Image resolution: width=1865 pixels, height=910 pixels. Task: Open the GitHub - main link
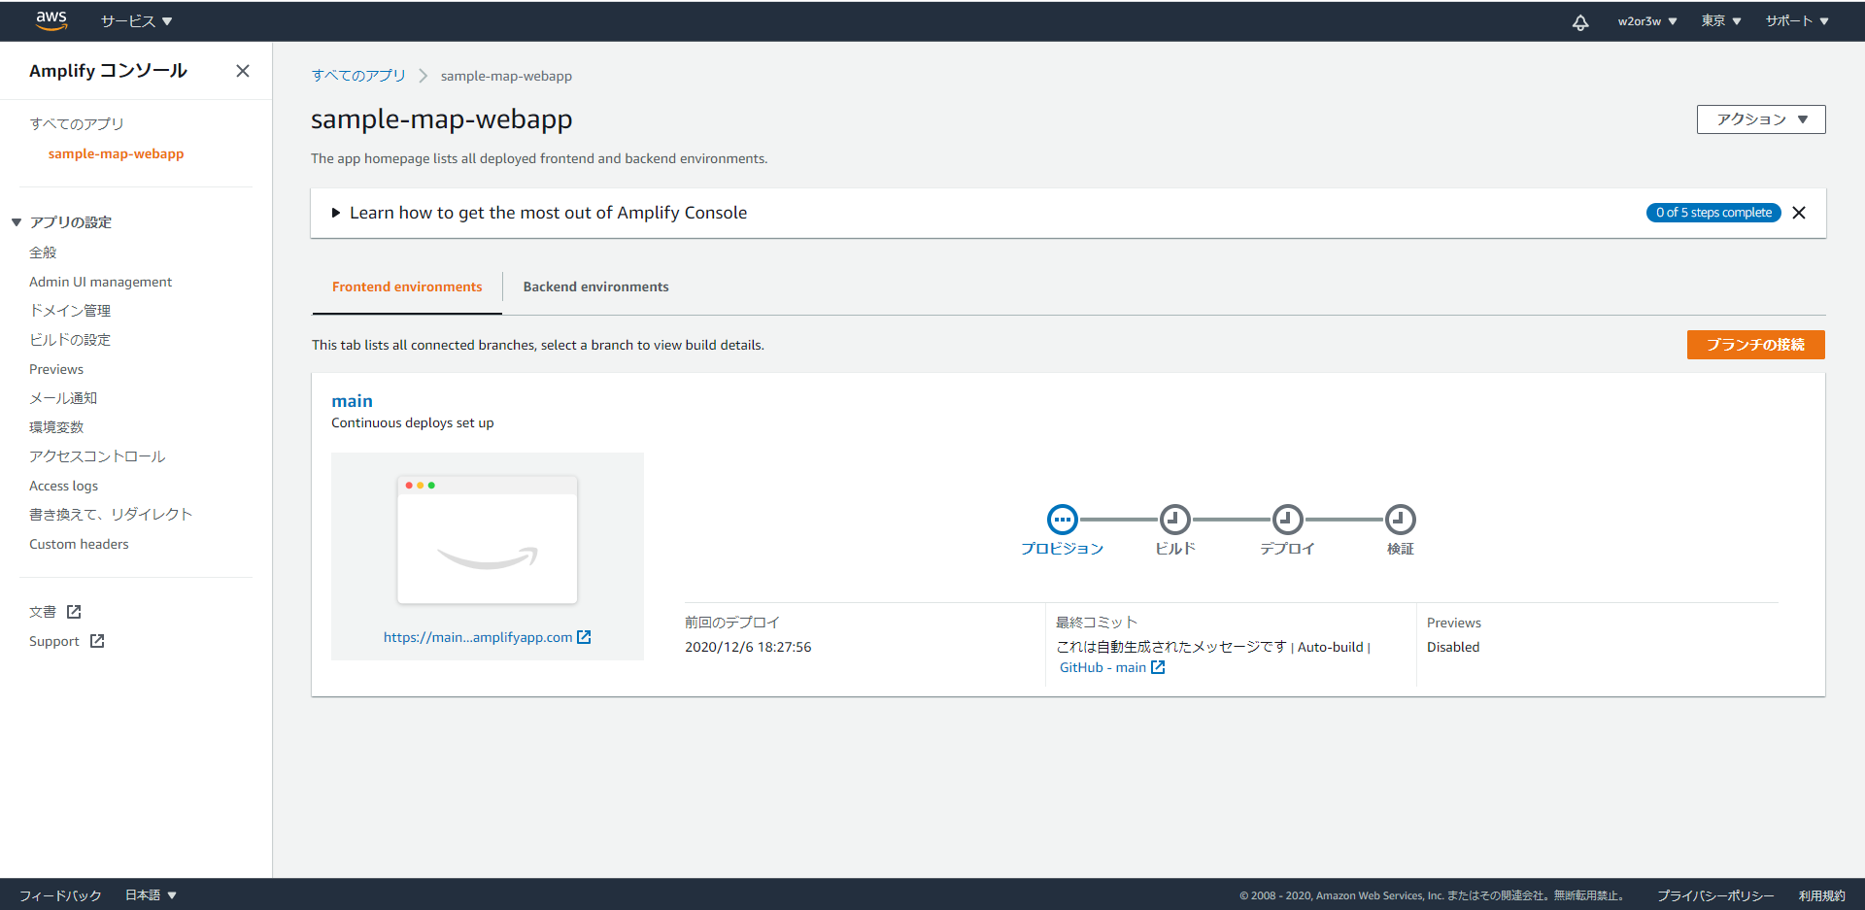(1102, 667)
